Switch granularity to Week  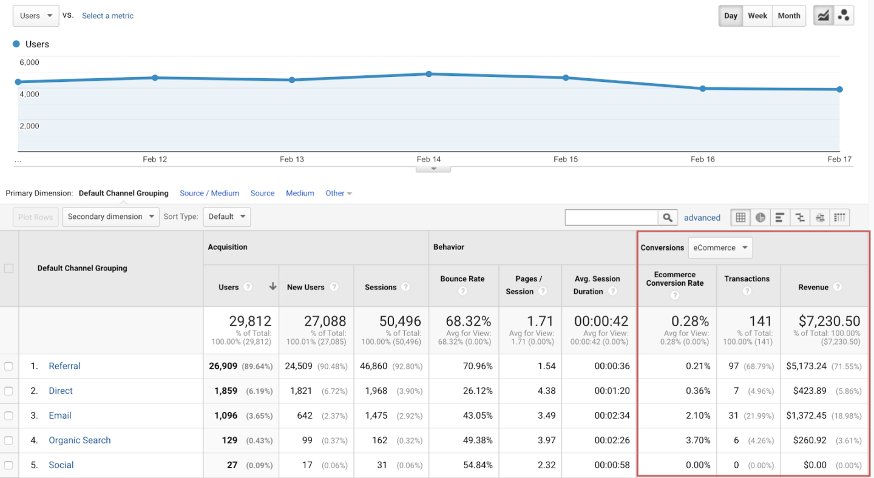tap(757, 15)
